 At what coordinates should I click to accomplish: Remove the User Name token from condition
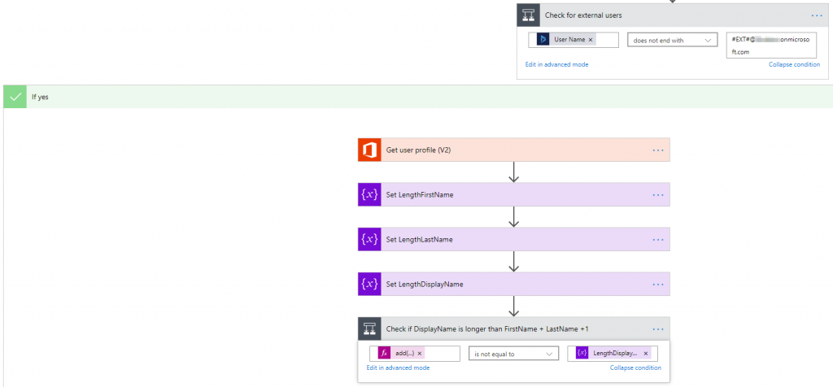(591, 40)
